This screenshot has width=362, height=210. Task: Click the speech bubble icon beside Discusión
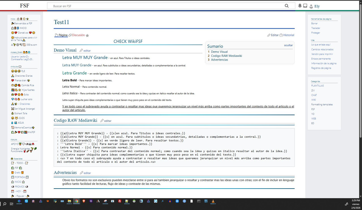(x=70, y=35)
